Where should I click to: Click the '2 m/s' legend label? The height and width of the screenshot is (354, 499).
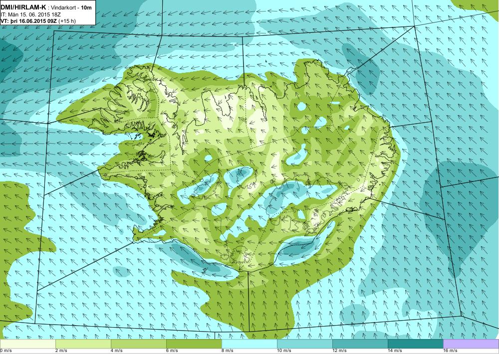click(x=61, y=351)
